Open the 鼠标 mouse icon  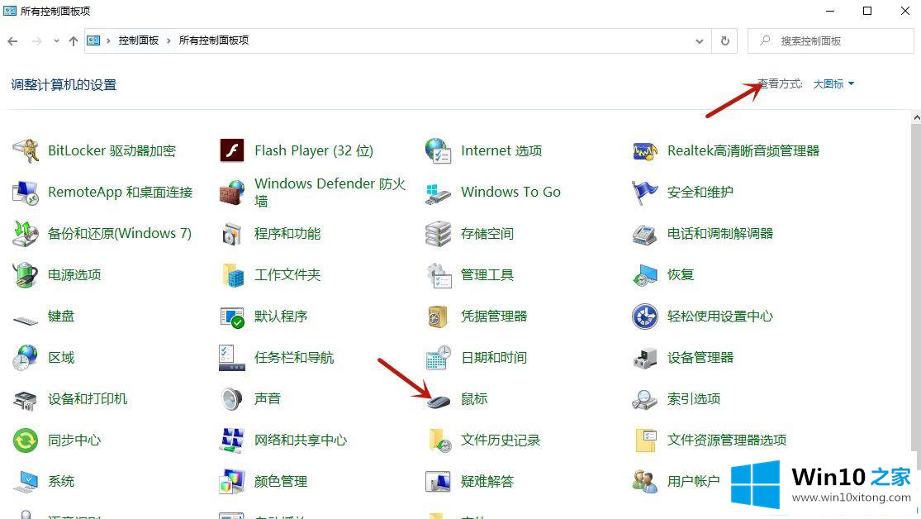(438, 402)
